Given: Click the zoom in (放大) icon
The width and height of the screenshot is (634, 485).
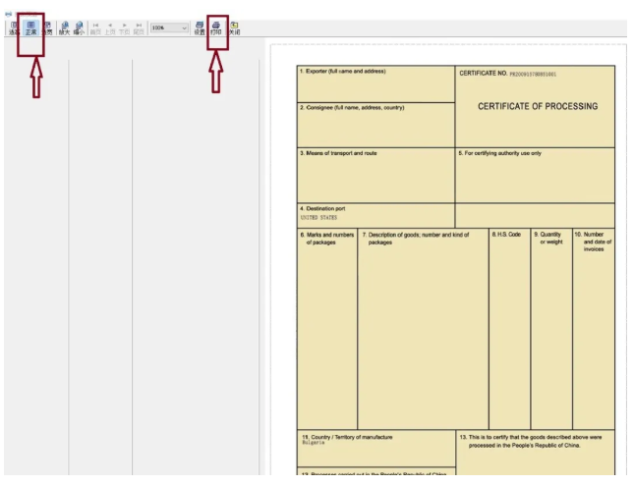Looking at the screenshot, I should pyautogui.click(x=64, y=27).
